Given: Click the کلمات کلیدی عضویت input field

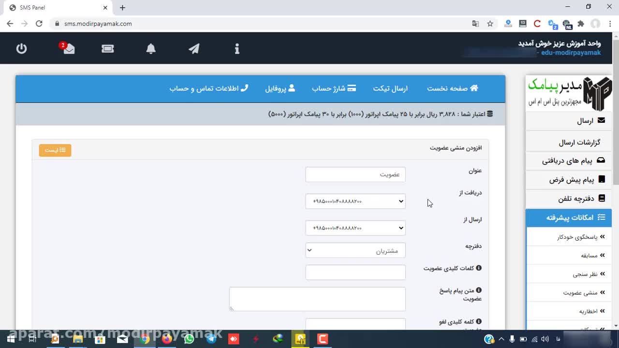Looking at the screenshot, I should point(355,272).
